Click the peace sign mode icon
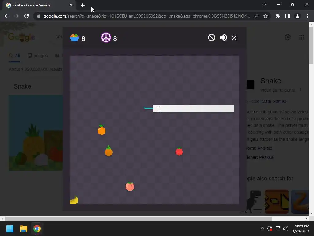The height and width of the screenshot is (236, 314). click(x=106, y=37)
